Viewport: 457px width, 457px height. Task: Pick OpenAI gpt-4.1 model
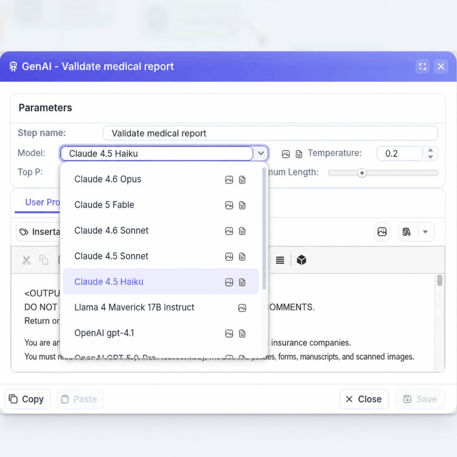tap(161, 333)
